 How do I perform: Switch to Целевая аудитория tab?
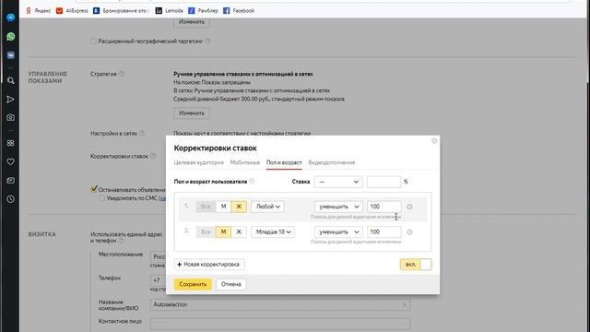(x=199, y=162)
